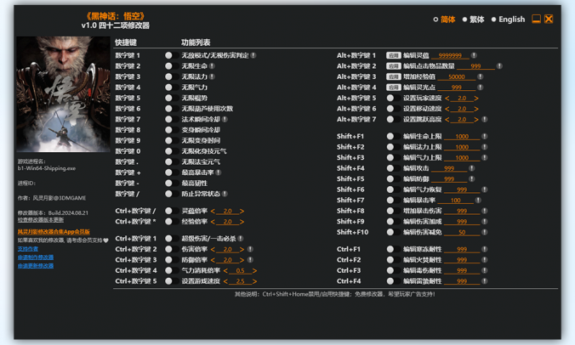This screenshot has height=345, width=575.
Task: Enable the 无限葫芦使用次数 toggle
Action: click(x=168, y=109)
